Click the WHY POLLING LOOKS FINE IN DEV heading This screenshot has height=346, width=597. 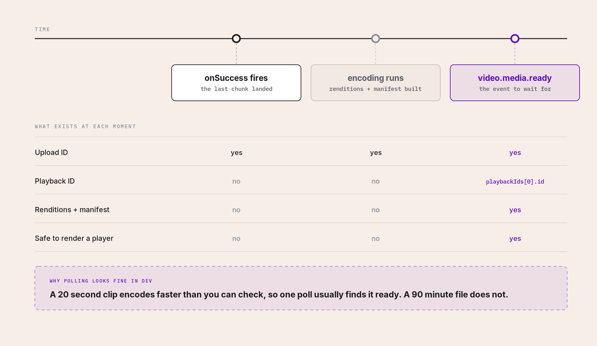point(101,281)
